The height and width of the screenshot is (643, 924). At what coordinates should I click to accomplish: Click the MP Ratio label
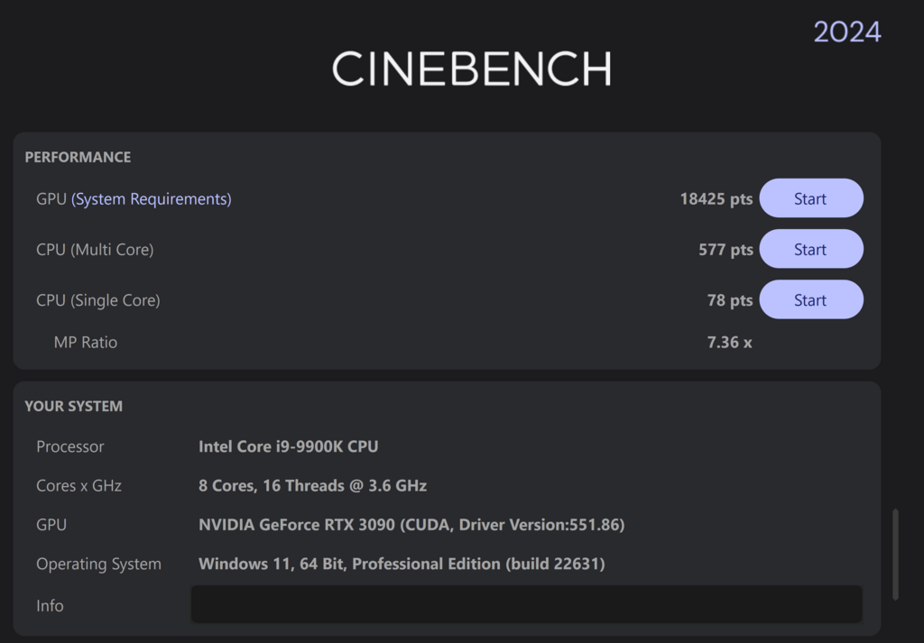86,343
